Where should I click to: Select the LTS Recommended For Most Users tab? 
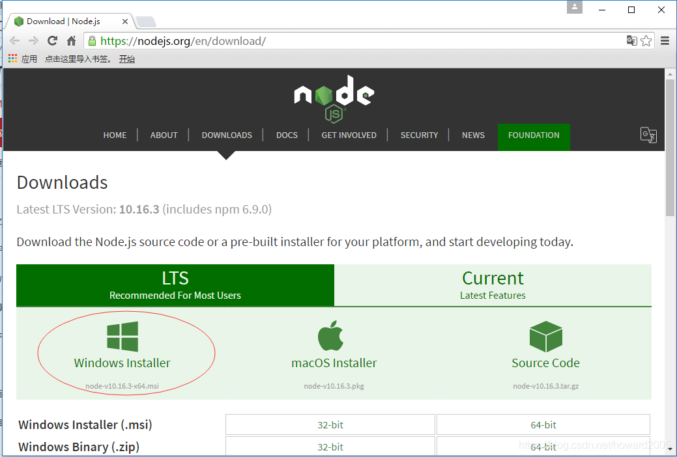(x=175, y=285)
